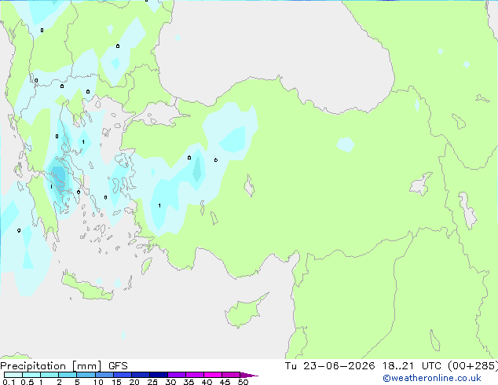Click the '40' legend scale value
Viewport: 498px width, 385px height.
click(x=207, y=382)
